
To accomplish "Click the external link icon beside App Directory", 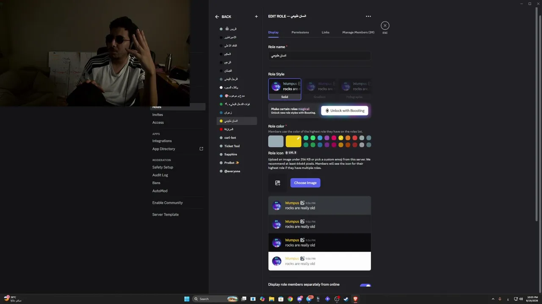I will (x=201, y=149).
